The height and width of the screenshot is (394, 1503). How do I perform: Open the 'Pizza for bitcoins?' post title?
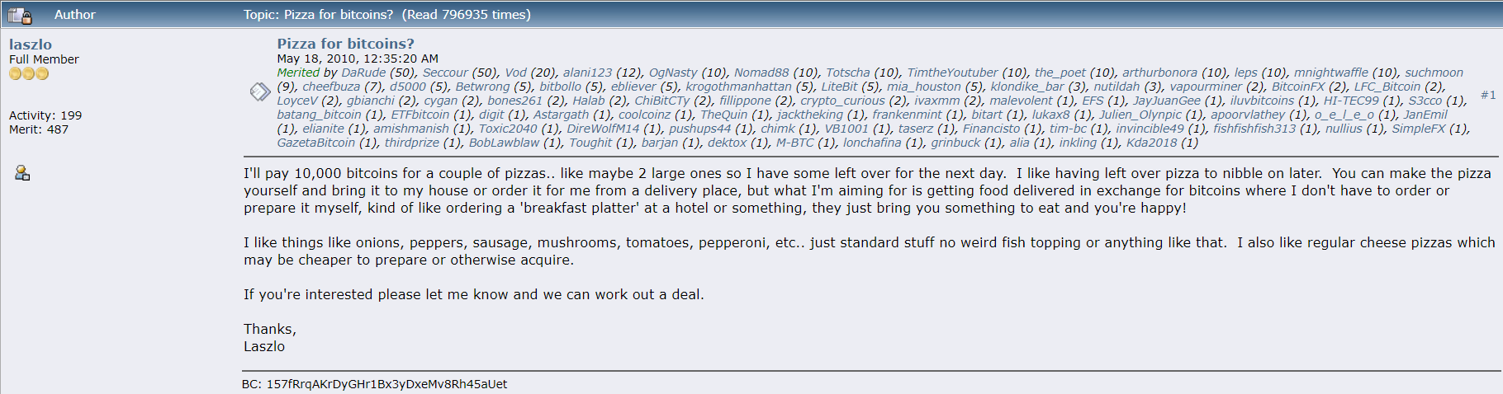pyautogui.click(x=345, y=44)
